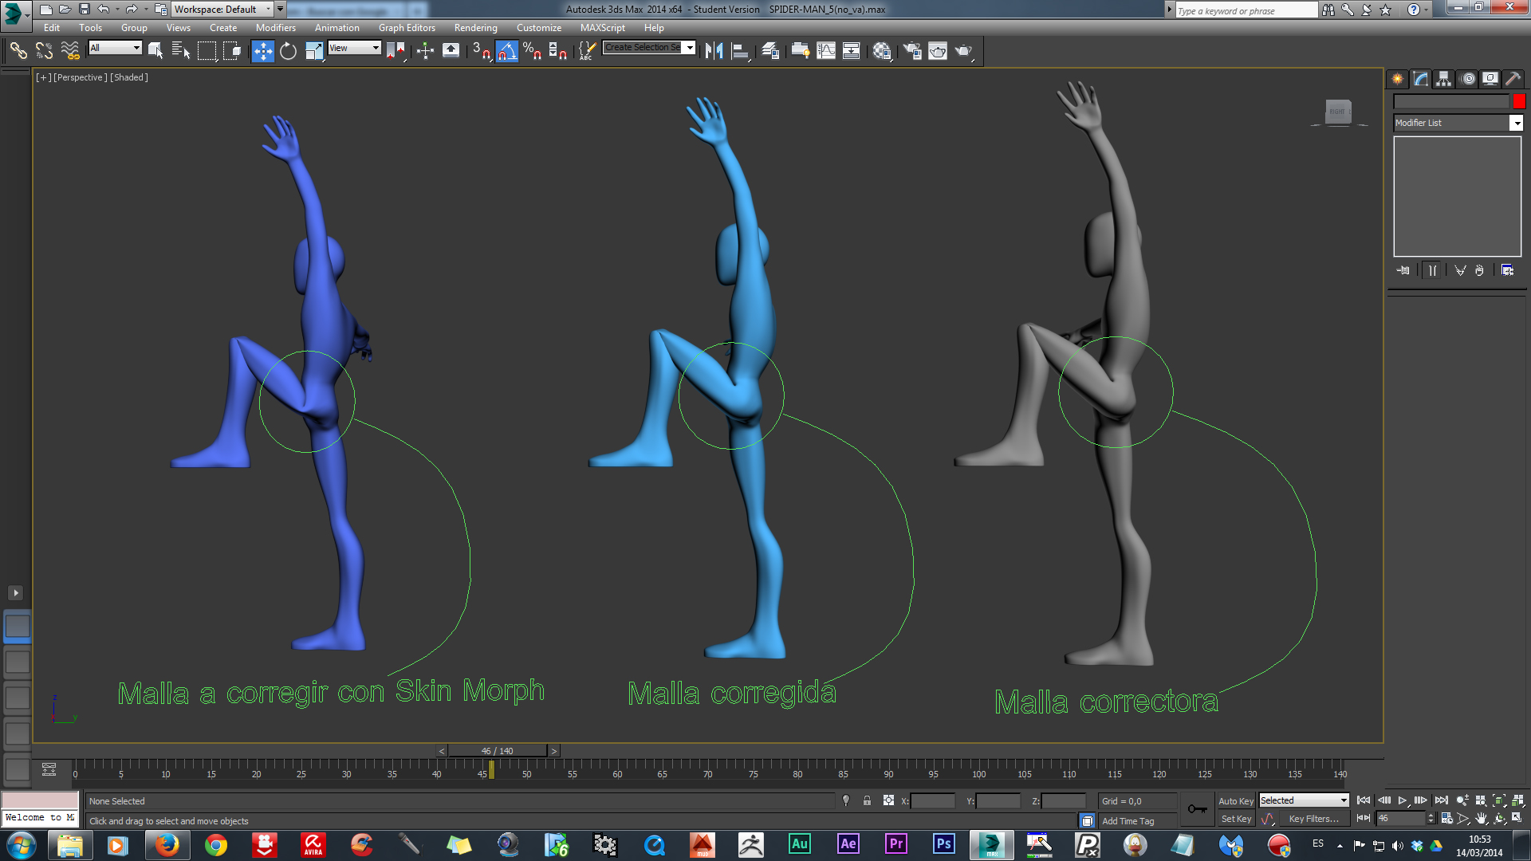Toggle the Selection Lock padlock
1531x861 pixels.
867,800
